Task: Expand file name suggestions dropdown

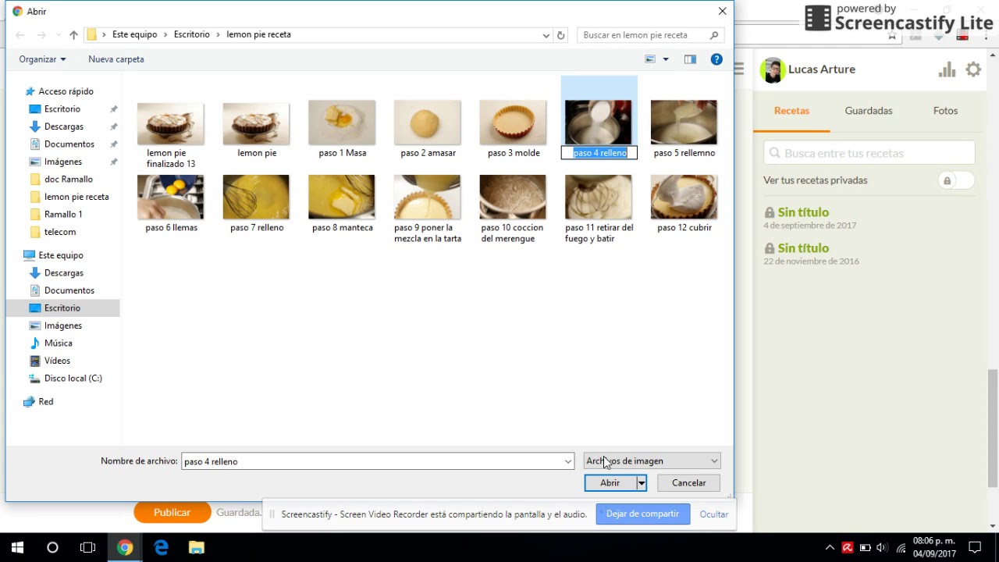Action: pos(568,461)
